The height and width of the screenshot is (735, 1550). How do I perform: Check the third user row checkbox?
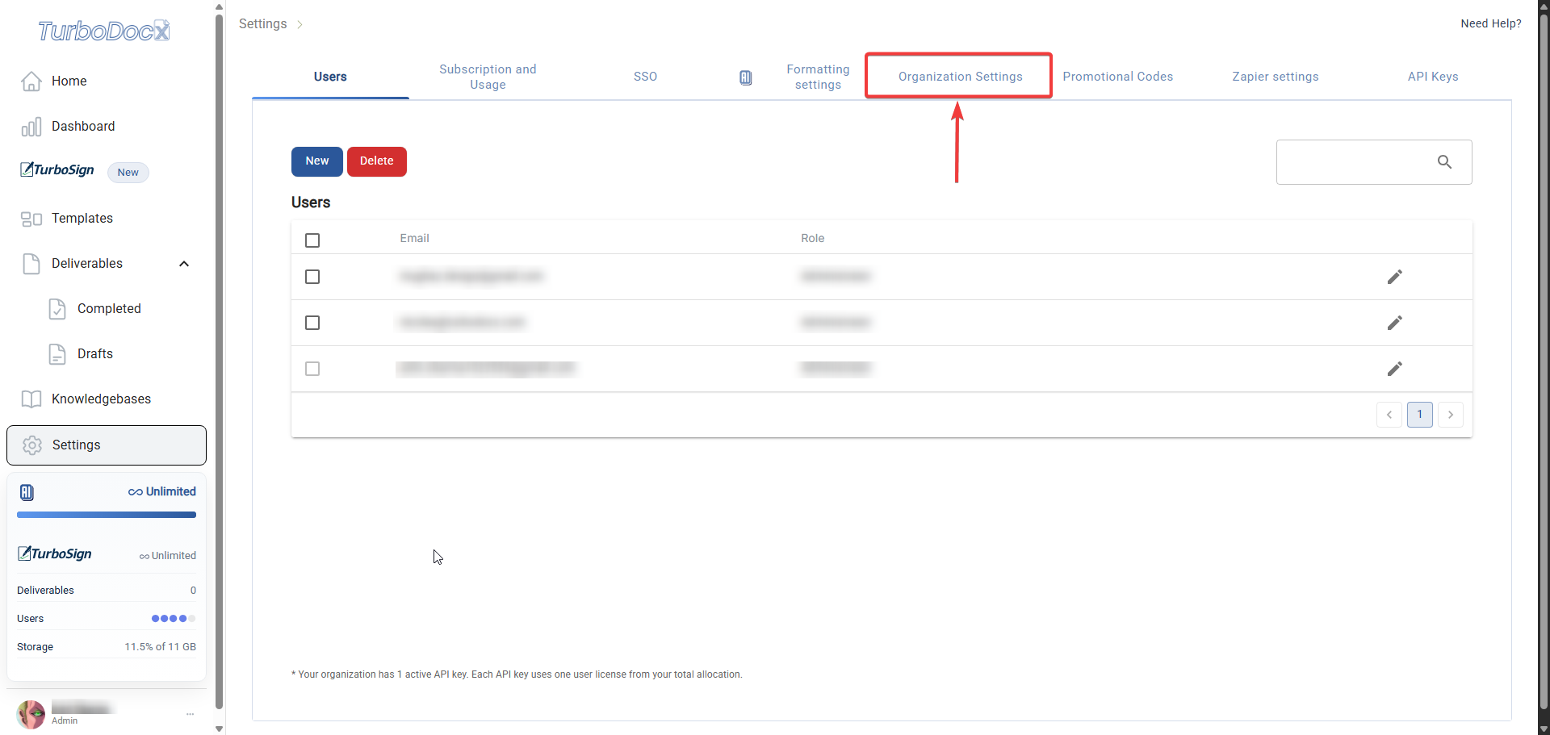point(312,369)
